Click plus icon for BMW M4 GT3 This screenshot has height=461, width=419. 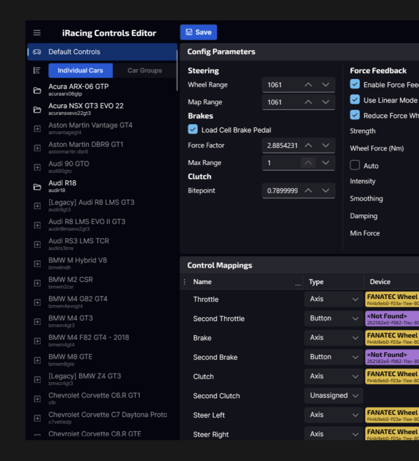point(37,321)
